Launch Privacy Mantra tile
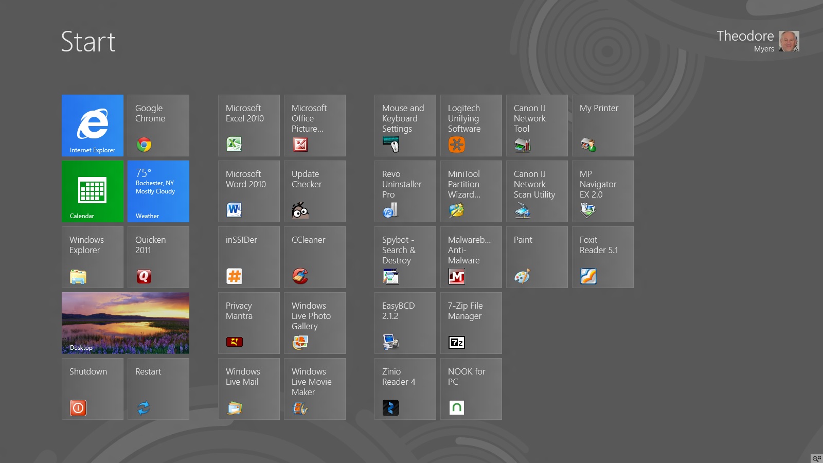Image resolution: width=823 pixels, height=463 pixels. point(249,323)
